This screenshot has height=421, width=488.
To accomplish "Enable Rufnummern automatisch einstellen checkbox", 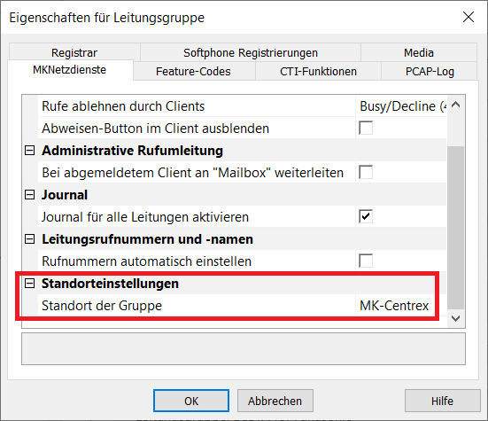I will pyautogui.click(x=366, y=261).
